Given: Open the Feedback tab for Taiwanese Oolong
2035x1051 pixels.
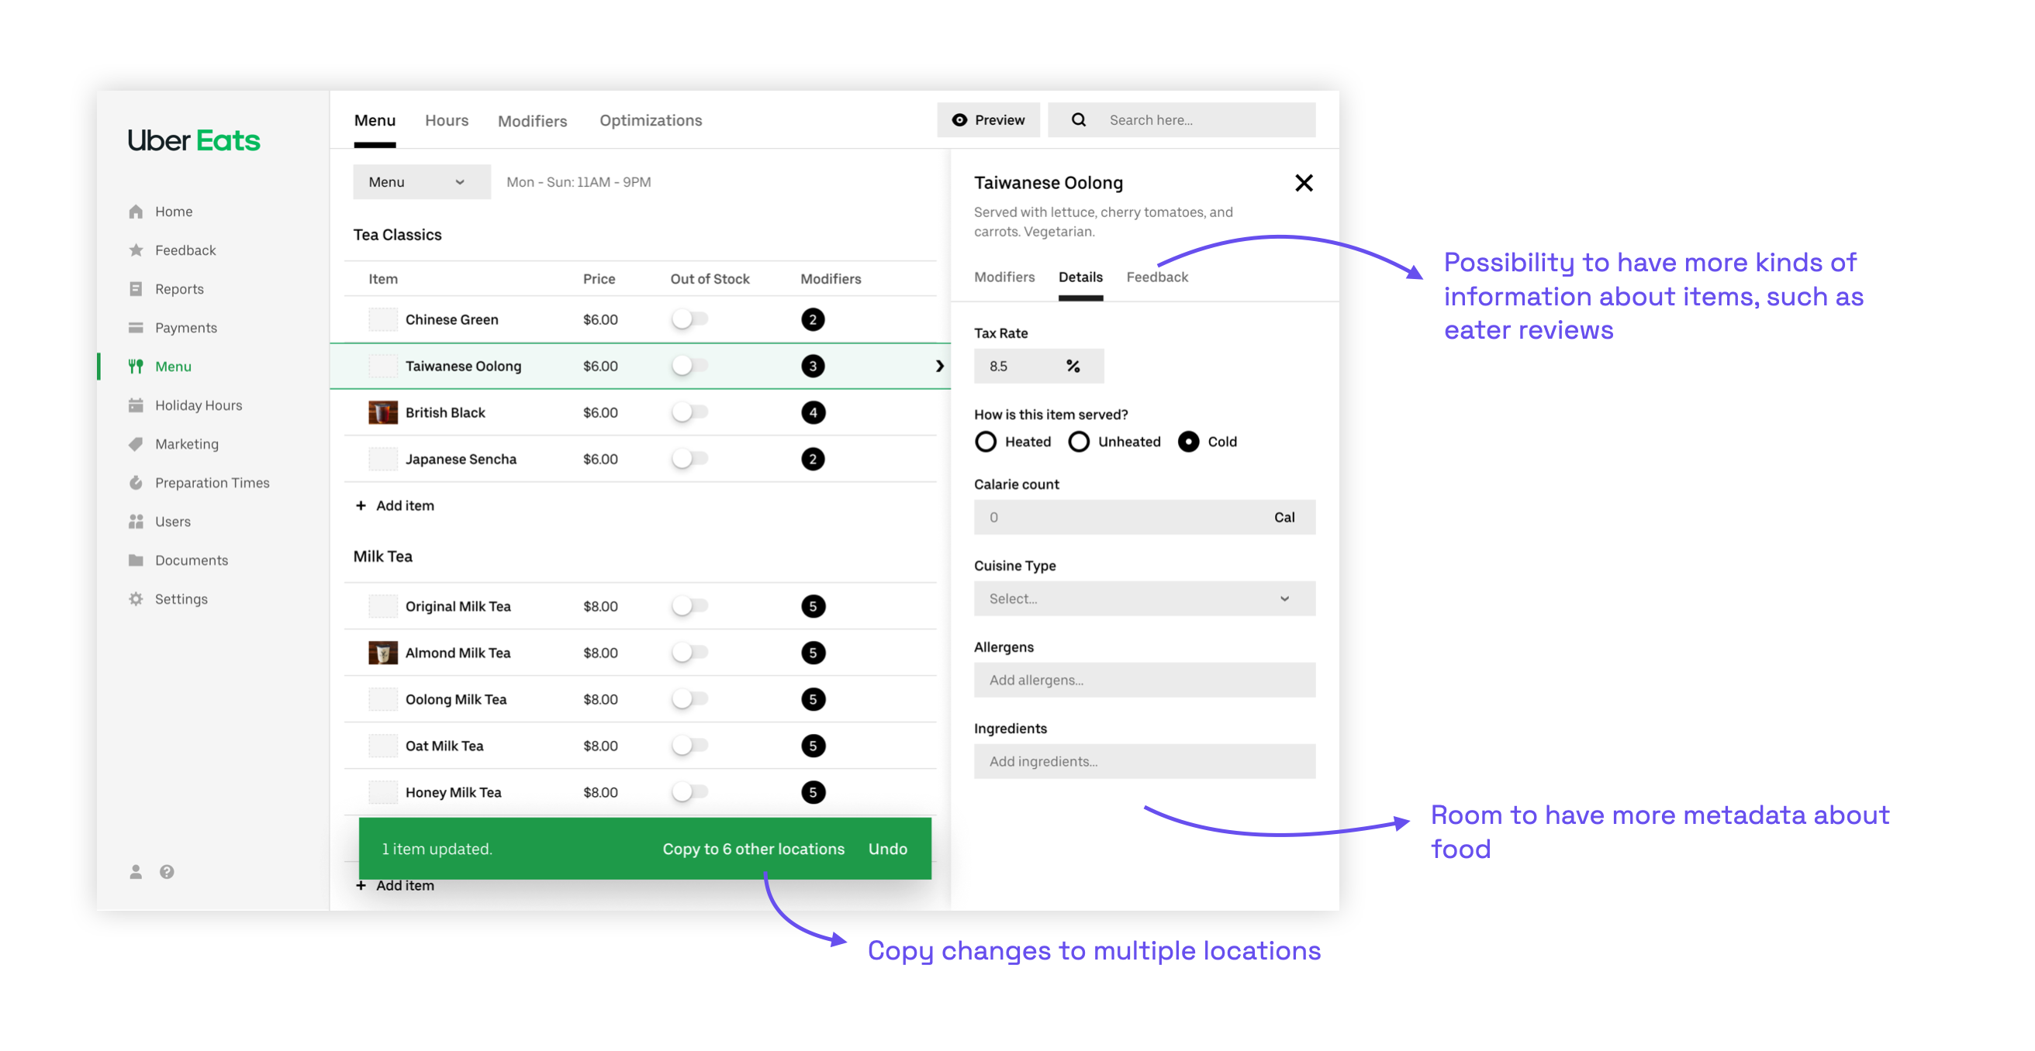Looking at the screenshot, I should [1156, 277].
